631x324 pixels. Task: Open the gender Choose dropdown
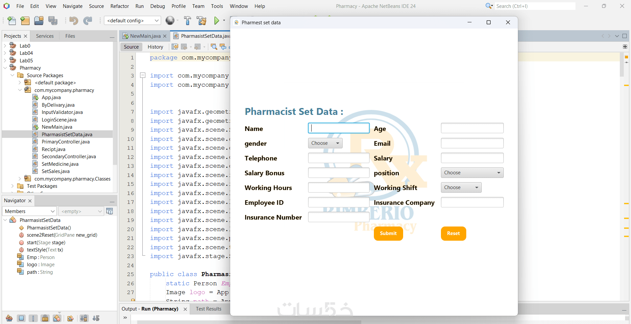coord(325,143)
